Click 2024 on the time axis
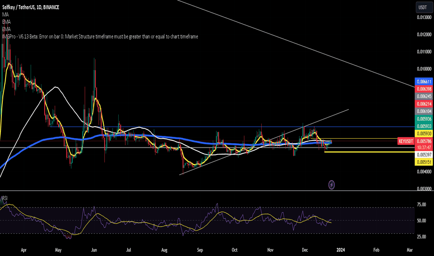Screen dimensions: 434x256 340,250
